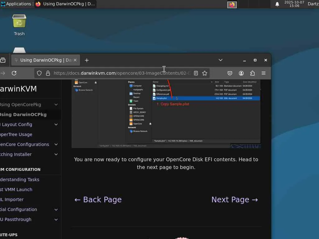Image resolution: width=319 pixels, height=239 pixels.
Task: Open the Firefox View icon left of the tabs
Action: pyautogui.click(x=3, y=60)
